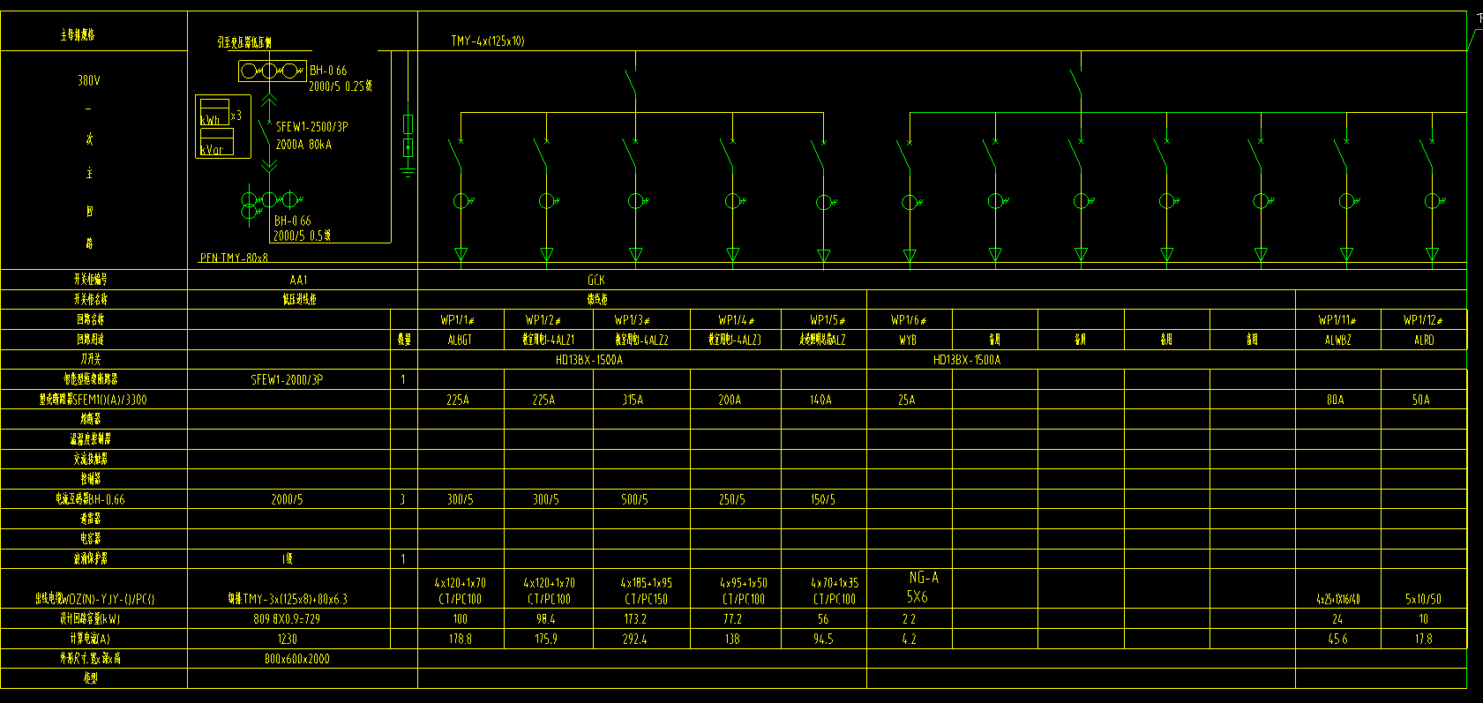The height and width of the screenshot is (703, 1483).
Task: Select the TMY-3x(125x8)+80x6.3 busbar cell
Action: tap(288, 599)
